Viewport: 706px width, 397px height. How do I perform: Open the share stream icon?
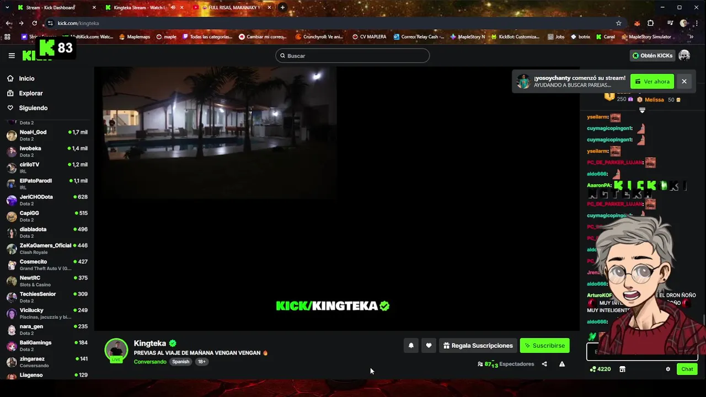[544, 364]
